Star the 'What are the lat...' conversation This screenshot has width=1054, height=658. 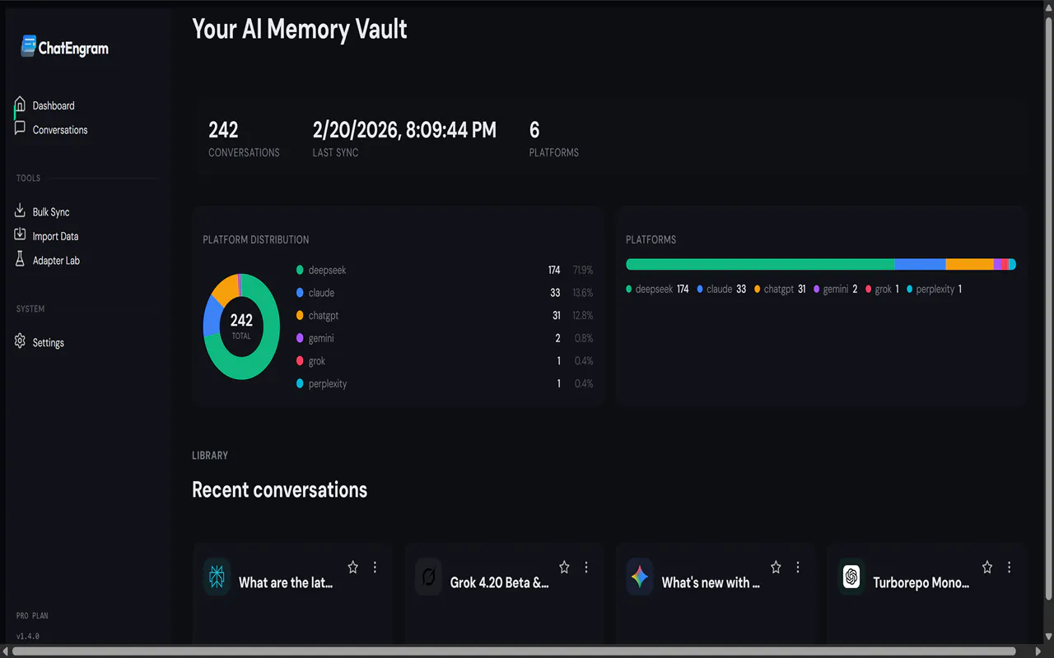tap(353, 568)
